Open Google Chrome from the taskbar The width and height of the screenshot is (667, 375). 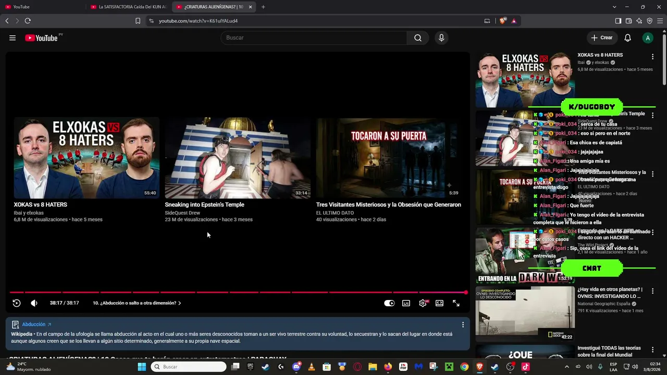click(x=464, y=367)
